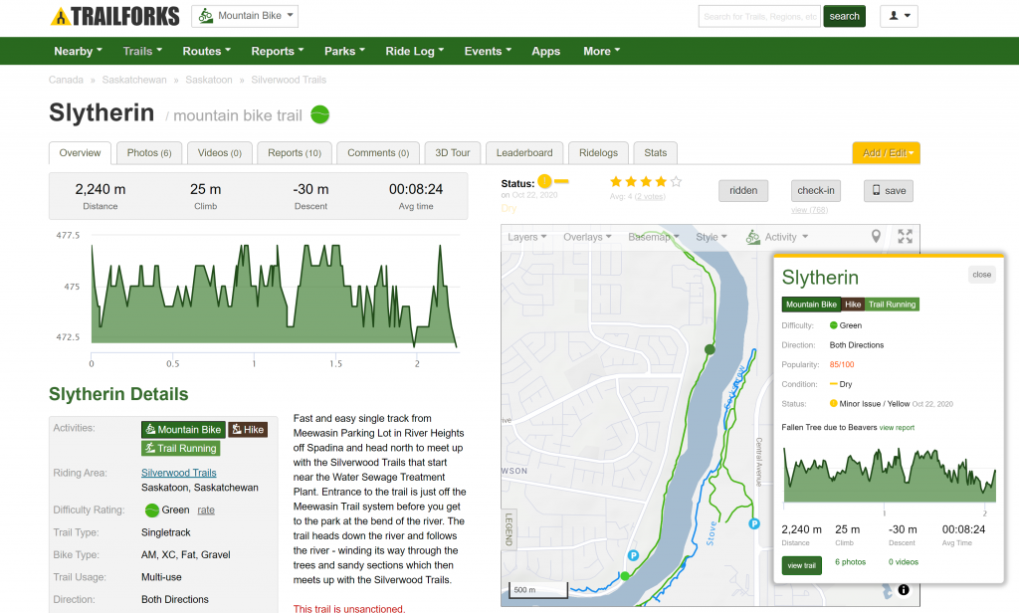Rate the trail with the third star
Screen dimensions: 1019x613
(x=646, y=182)
